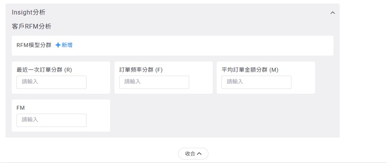This screenshot has height=163, width=387.
Task: Focus the 最近一次訂單分群 (R) input field
Action: pos(52,82)
